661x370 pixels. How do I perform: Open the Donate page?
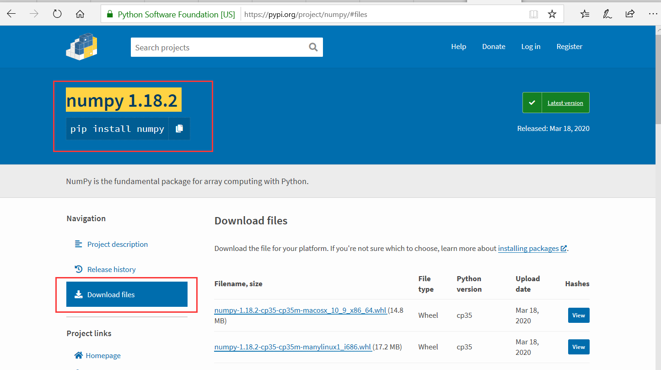[x=494, y=47]
